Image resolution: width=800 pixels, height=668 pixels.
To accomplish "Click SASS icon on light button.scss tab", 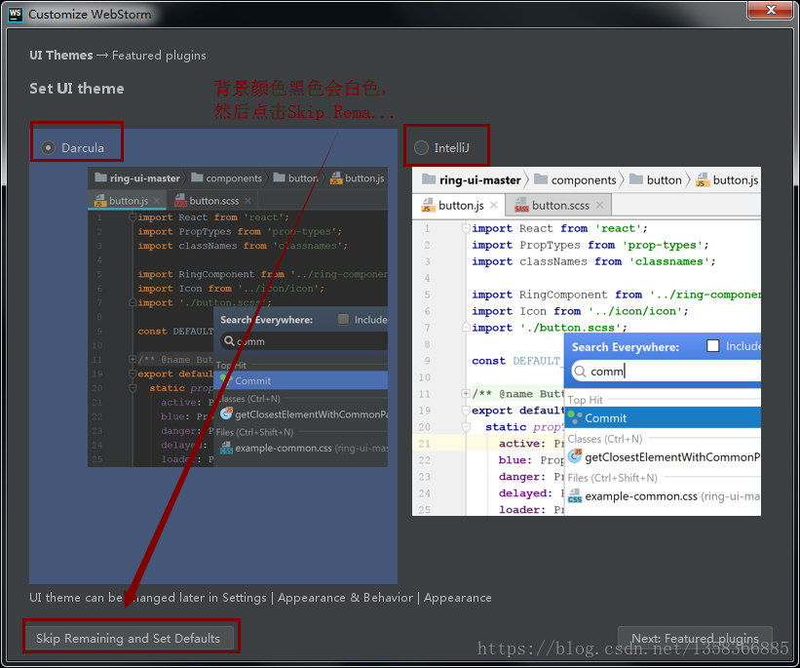I will tap(521, 206).
